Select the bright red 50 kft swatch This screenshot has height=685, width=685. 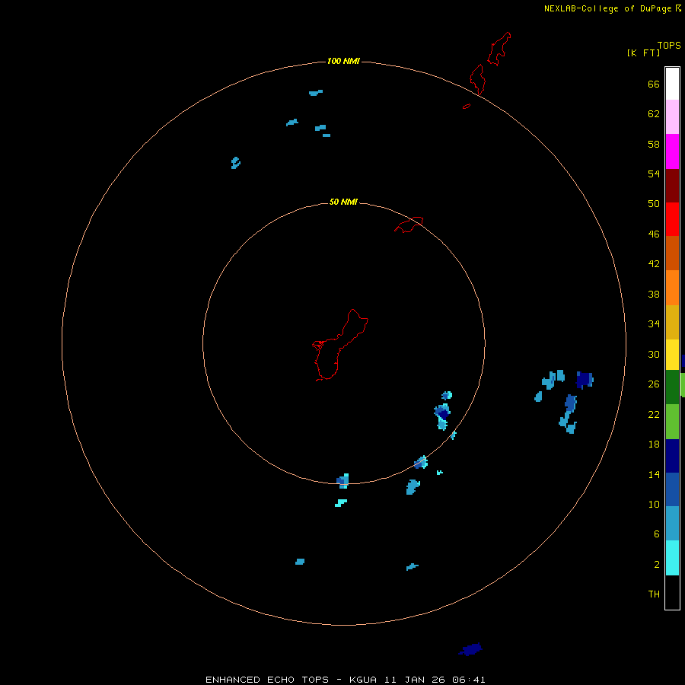click(x=672, y=219)
